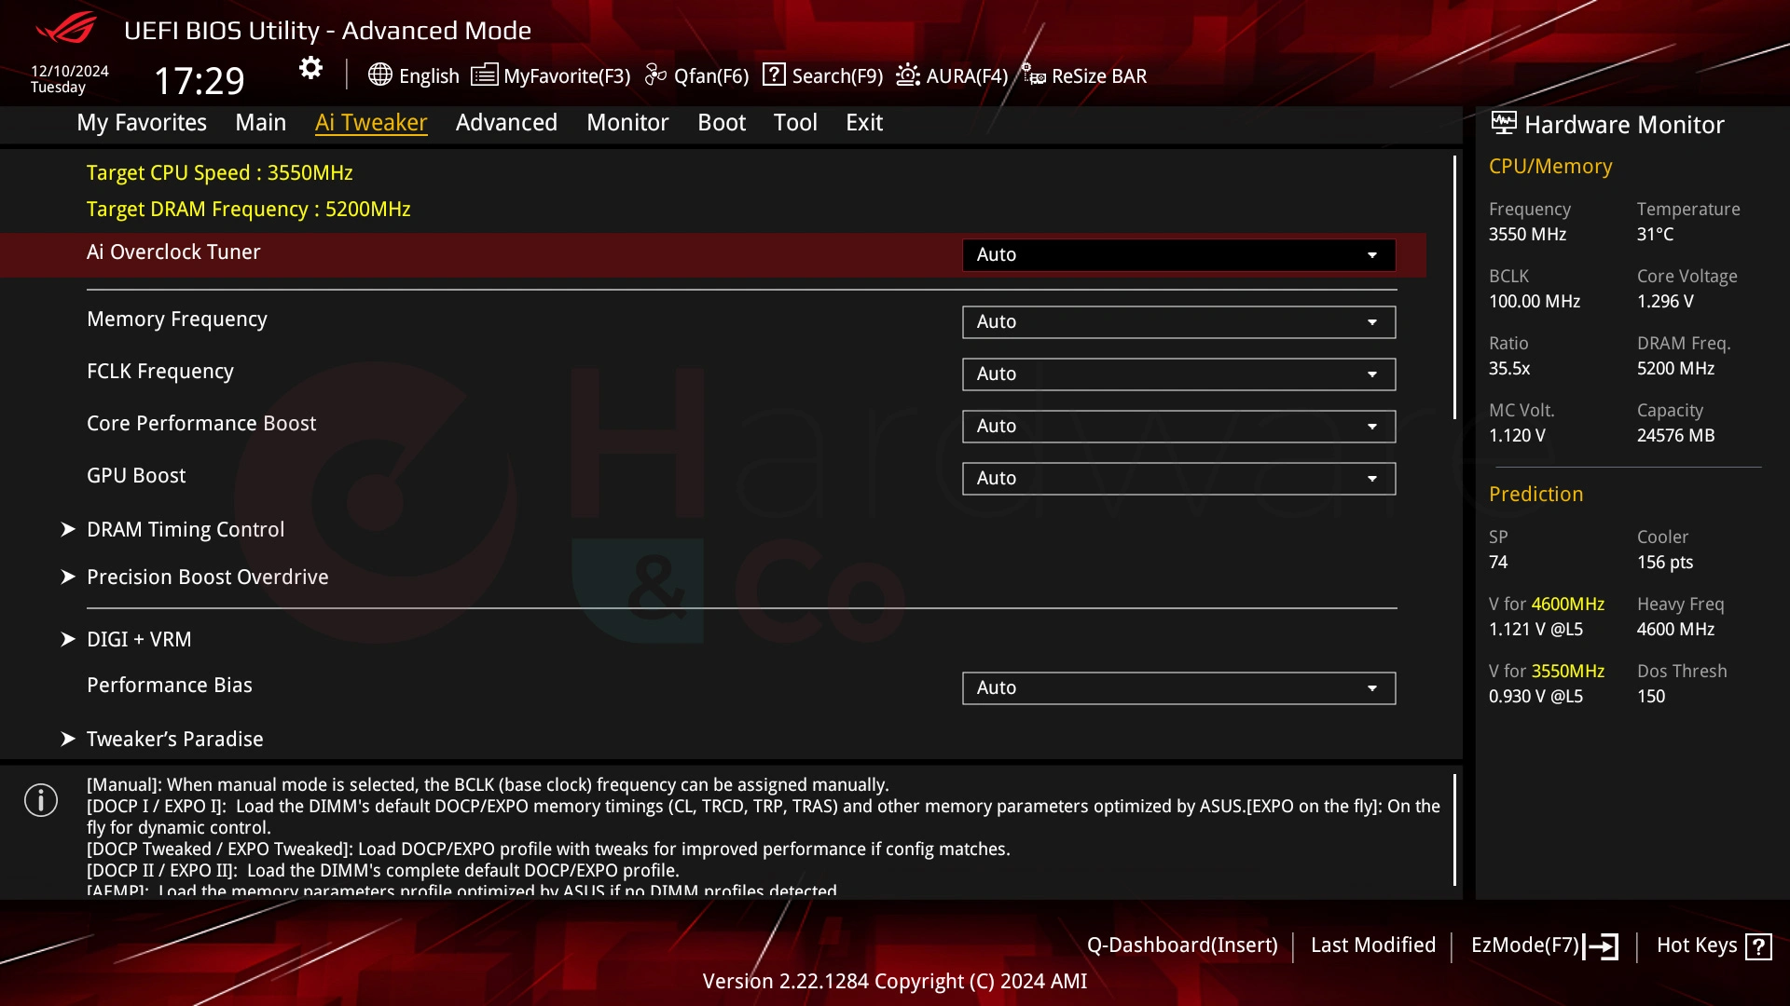Open MyFavorite settings panel
The image size is (1790, 1006).
552,76
